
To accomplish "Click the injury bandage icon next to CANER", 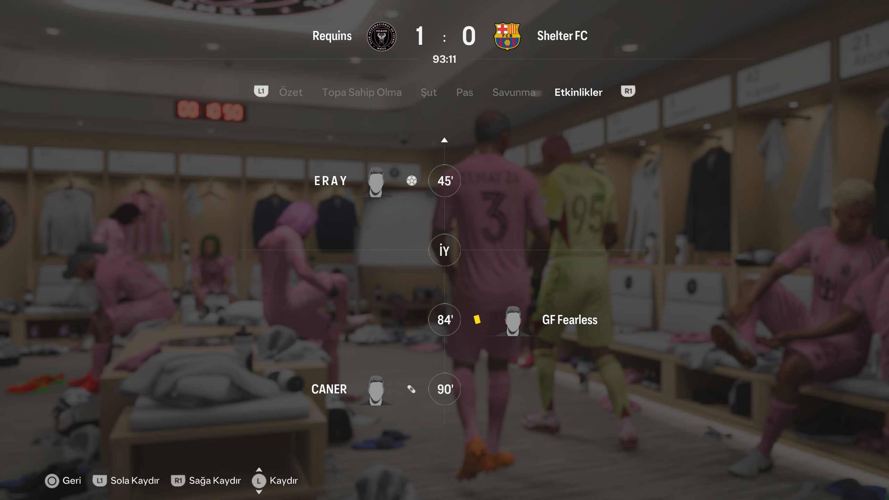I will pyautogui.click(x=412, y=389).
